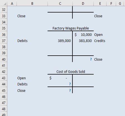
Task: Select row 35 header
Action: point(4,28)
